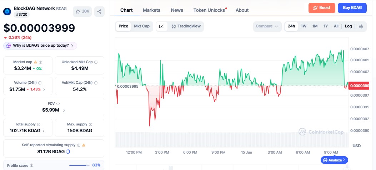
Task: Select the 1Y time range
Action: click(325, 26)
